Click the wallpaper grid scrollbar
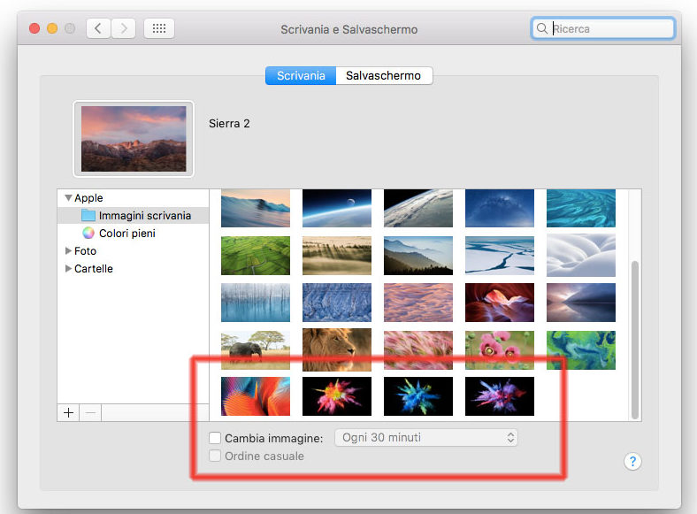The width and height of the screenshot is (697, 514). [x=635, y=340]
